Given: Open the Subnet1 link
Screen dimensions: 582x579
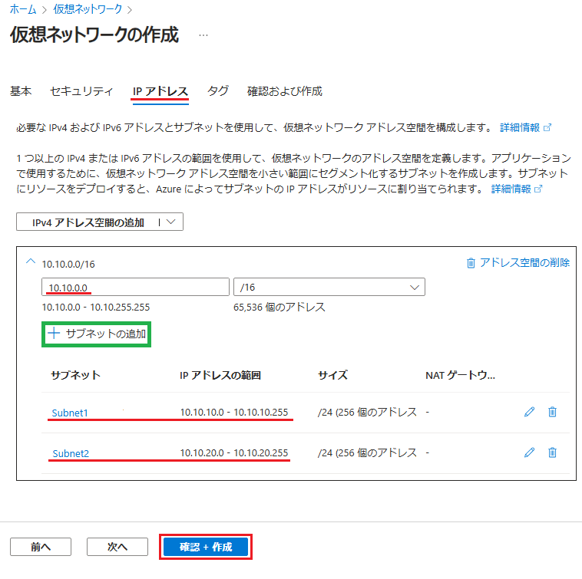Looking at the screenshot, I should coord(70,413).
